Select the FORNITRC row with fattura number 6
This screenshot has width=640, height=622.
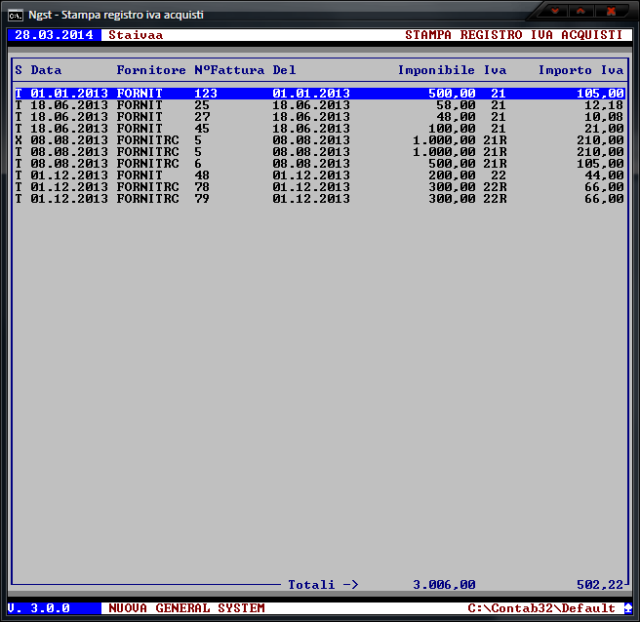pos(319,164)
